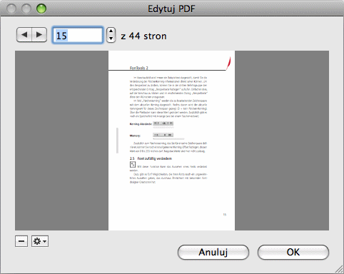Click the PDF page preview thumbnail
Viewport: 344px width, 274px height.
(171, 141)
